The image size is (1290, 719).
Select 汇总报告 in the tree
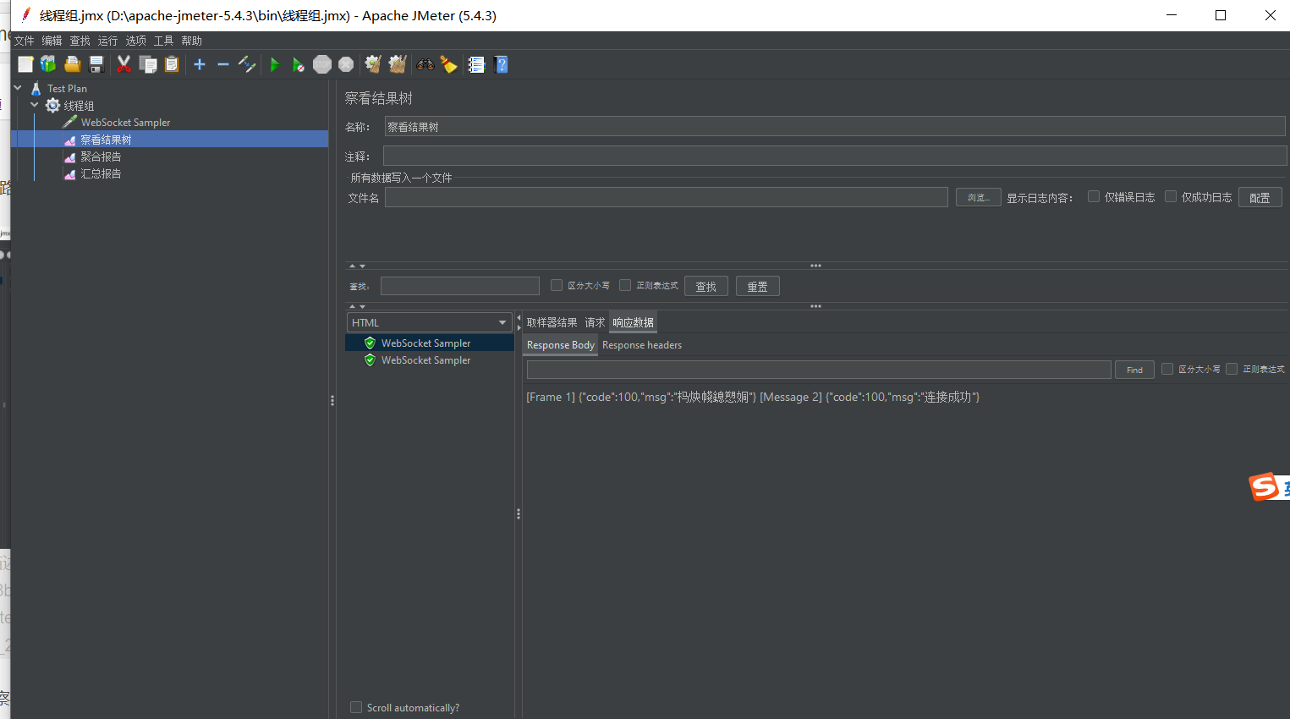click(x=101, y=173)
